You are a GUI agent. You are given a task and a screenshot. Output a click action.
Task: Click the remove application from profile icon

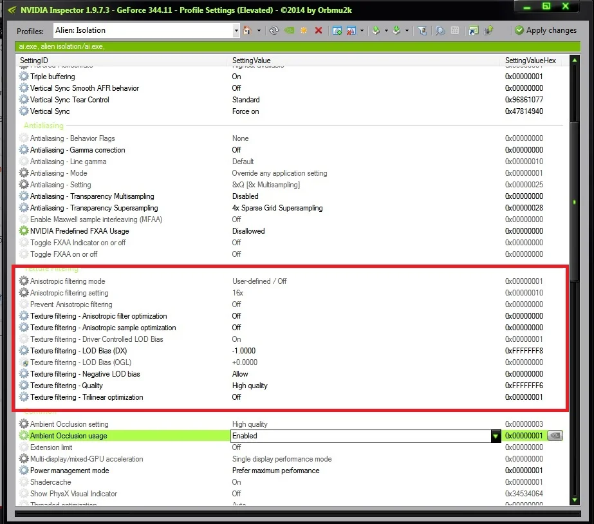click(351, 30)
